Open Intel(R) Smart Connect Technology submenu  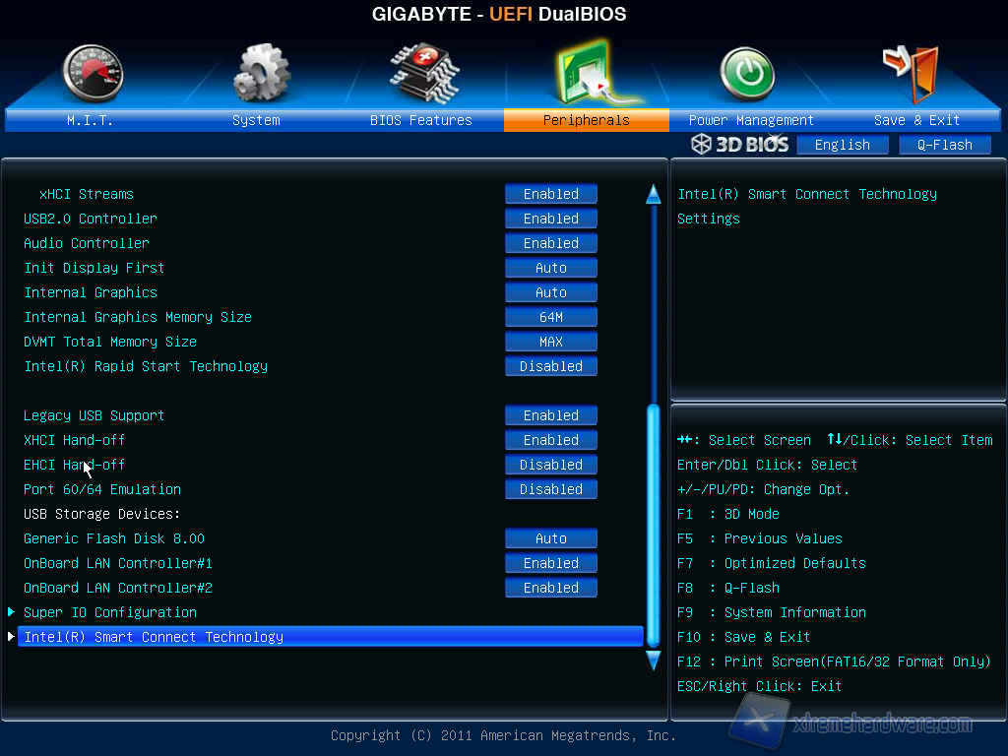(x=154, y=637)
